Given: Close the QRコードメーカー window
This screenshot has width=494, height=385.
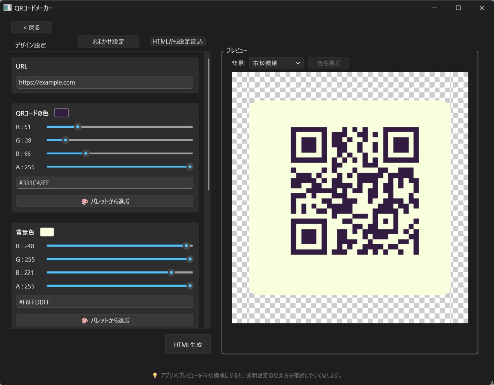Looking at the screenshot, I should pyautogui.click(x=482, y=8).
